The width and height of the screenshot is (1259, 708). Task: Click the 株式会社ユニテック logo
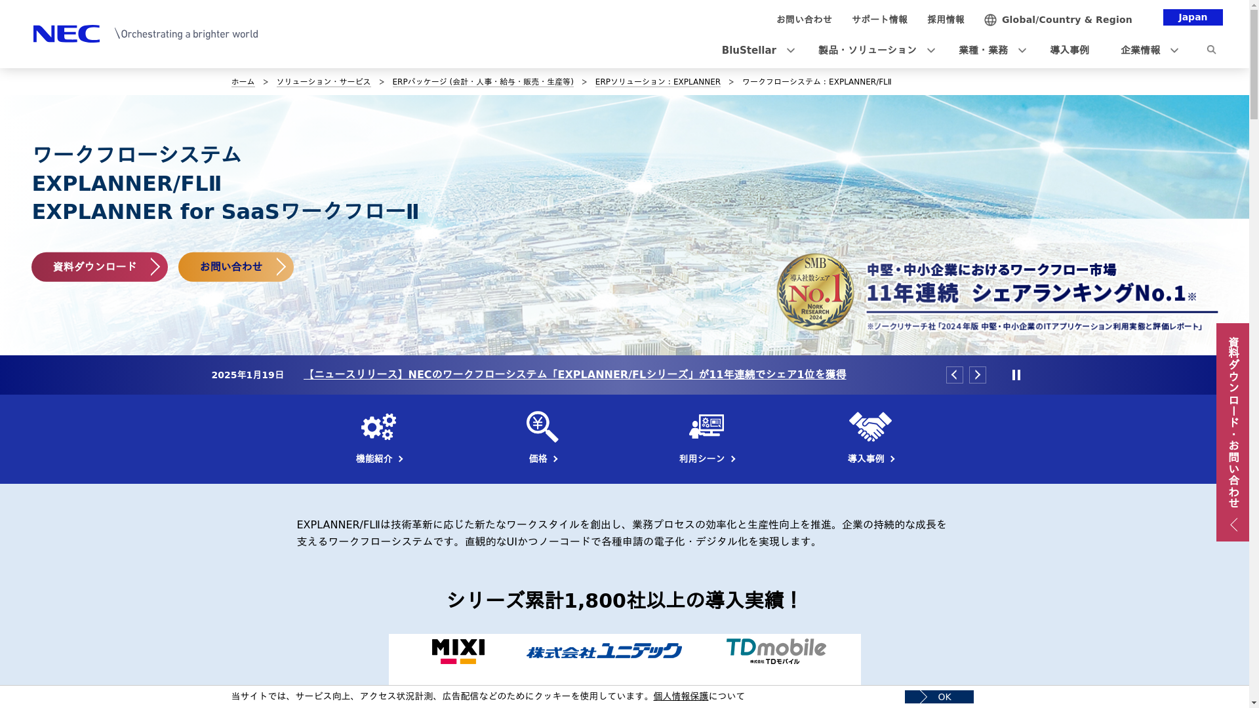point(604,651)
